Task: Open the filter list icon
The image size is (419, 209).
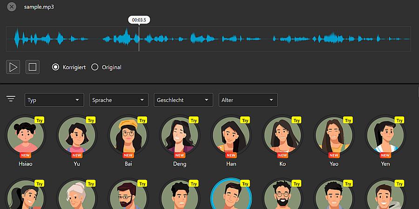Action: click(11, 99)
